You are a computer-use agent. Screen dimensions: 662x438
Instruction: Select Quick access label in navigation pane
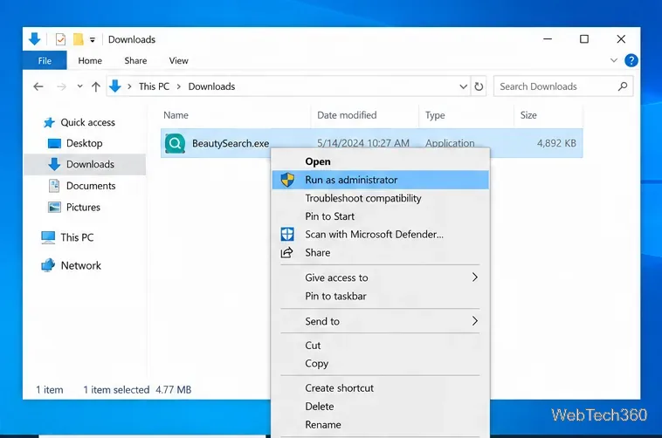[88, 122]
